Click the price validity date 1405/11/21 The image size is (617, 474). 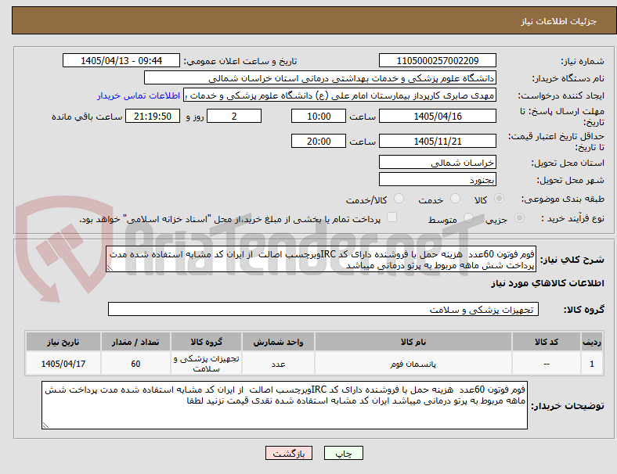pos(438,141)
